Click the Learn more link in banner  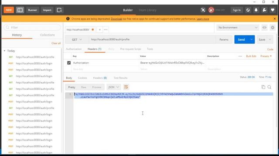(203, 19)
